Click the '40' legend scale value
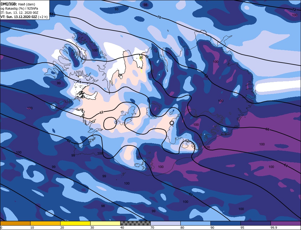301x230 pixels. [122, 228]
